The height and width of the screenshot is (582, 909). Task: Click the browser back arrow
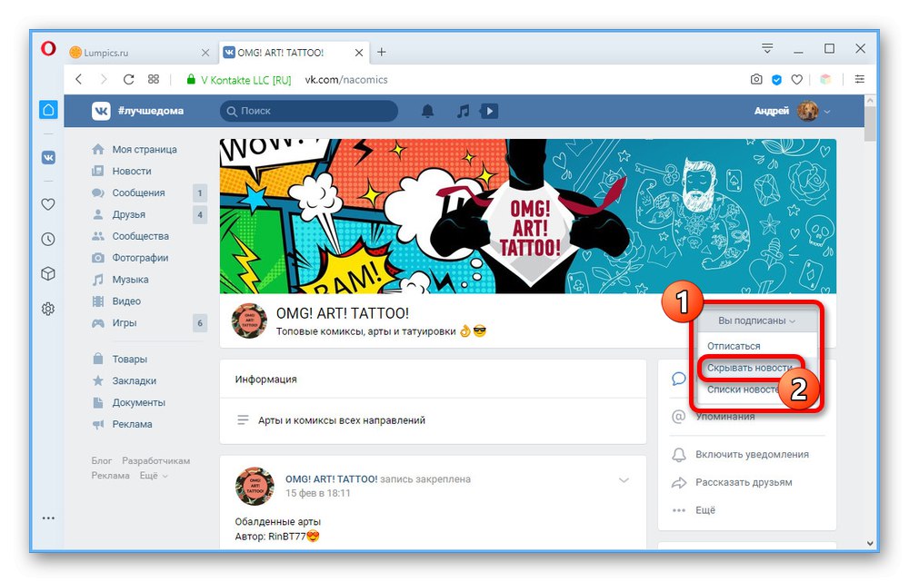coord(79,79)
